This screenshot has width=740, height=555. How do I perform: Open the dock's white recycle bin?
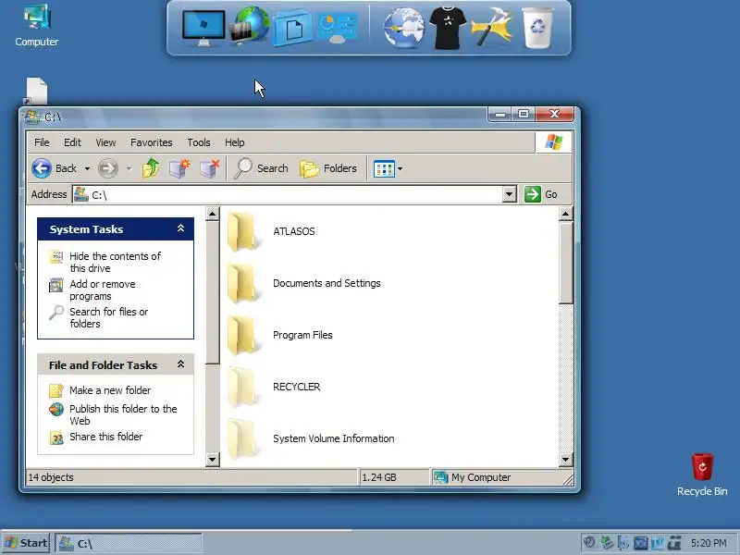click(537, 28)
